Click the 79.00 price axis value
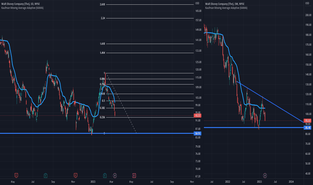The image size is (313, 185). point(197,147)
